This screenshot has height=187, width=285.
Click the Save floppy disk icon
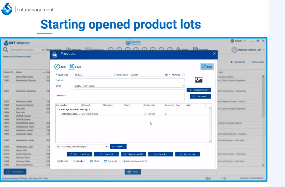[71, 67]
